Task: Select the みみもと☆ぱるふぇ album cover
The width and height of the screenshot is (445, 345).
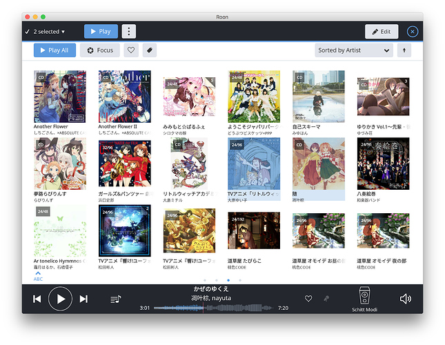Action: click(189, 97)
